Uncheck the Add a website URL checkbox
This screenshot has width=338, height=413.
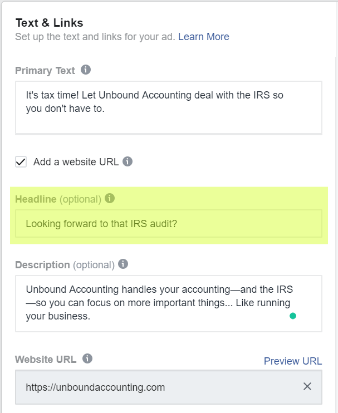point(21,162)
